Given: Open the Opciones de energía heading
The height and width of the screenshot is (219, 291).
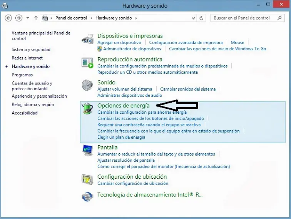Looking at the screenshot, I should point(124,106).
